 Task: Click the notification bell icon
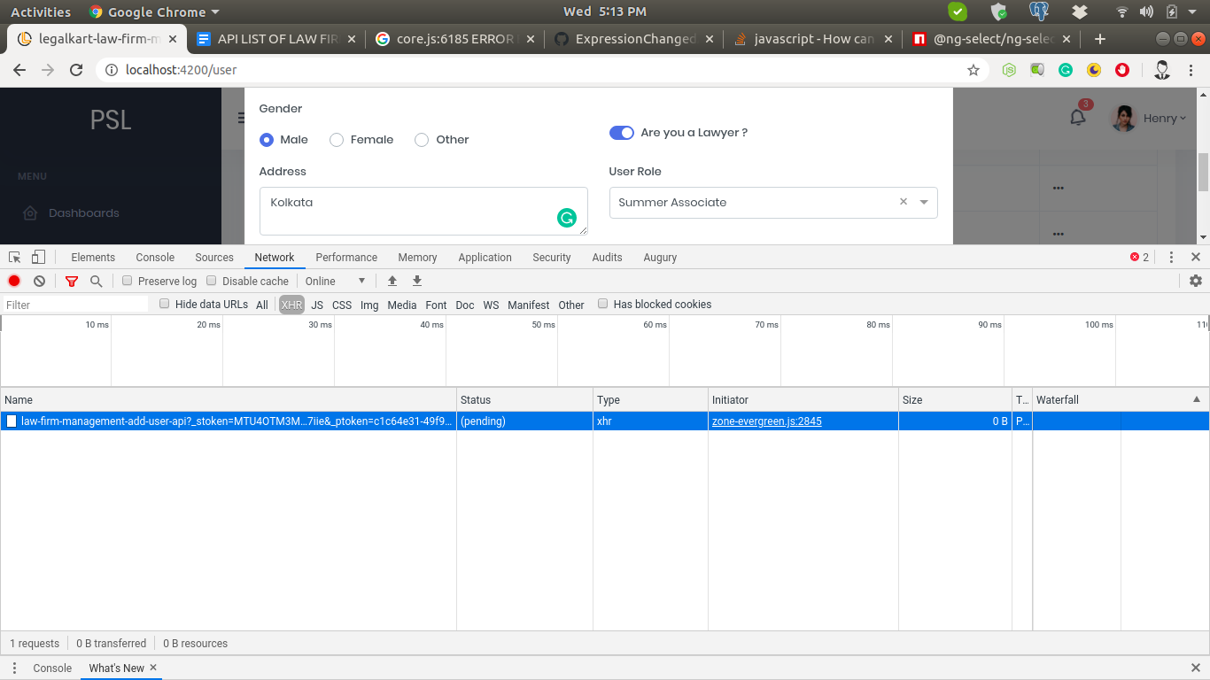pyautogui.click(x=1077, y=118)
